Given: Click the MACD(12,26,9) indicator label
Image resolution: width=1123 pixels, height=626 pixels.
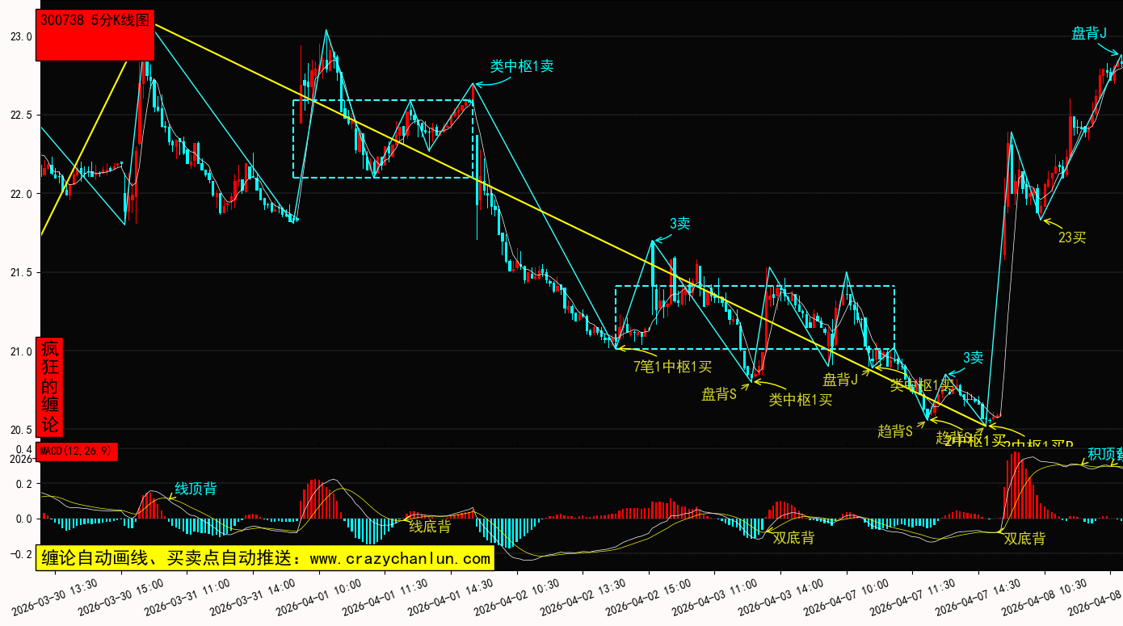Looking at the screenshot, I should [x=78, y=451].
